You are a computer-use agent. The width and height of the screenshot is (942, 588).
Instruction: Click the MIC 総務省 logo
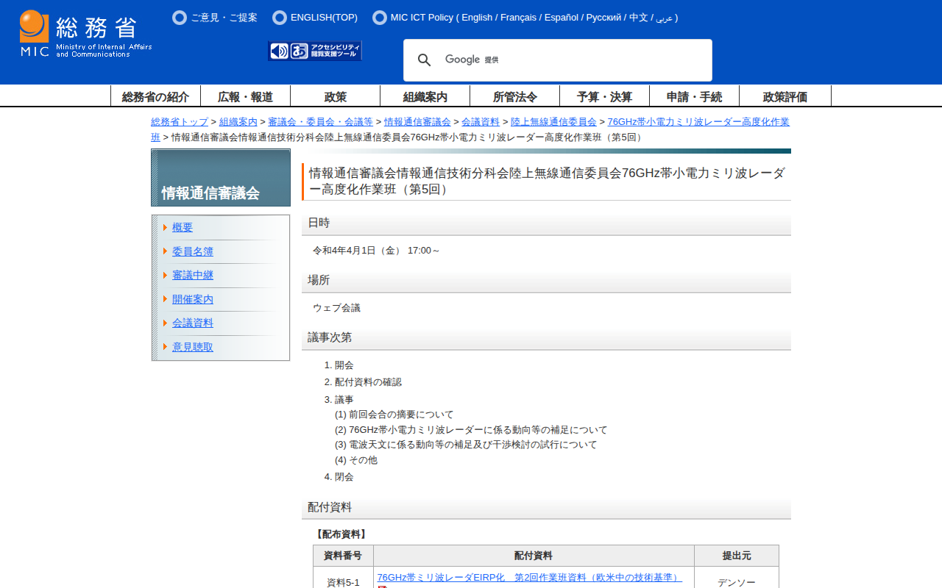(x=85, y=34)
